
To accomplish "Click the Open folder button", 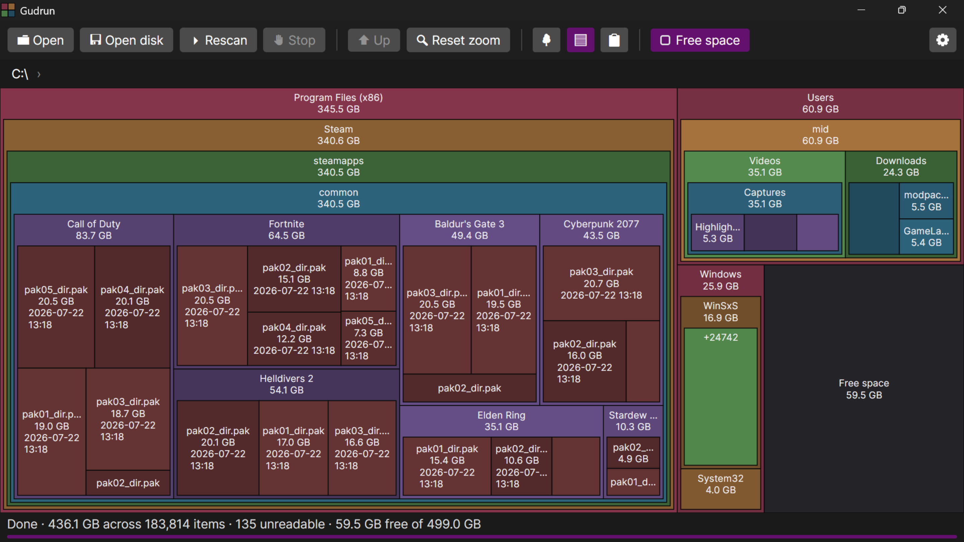I will coord(41,40).
